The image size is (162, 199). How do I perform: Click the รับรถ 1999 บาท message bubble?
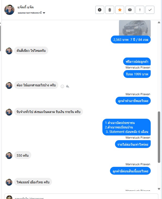point(137,74)
